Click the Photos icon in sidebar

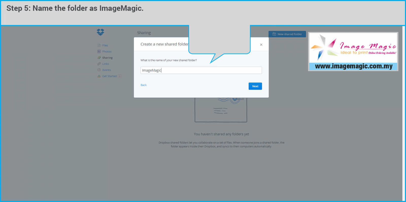point(99,51)
